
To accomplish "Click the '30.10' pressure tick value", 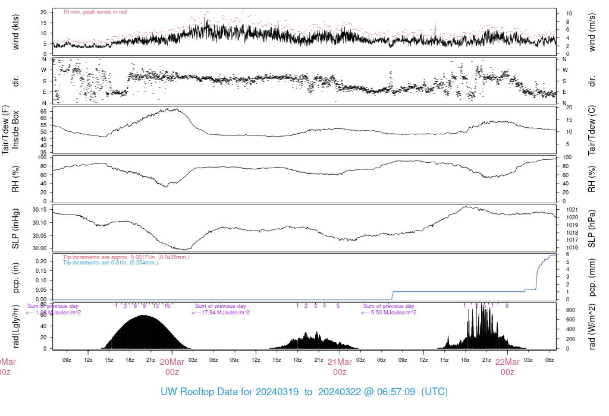I will 40,223.
